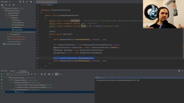Open unit test session settings gear

pyautogui.click(x=49, y=74)
